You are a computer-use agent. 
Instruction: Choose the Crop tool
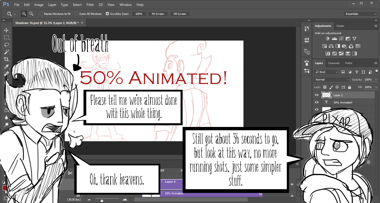tap(6, 59)
